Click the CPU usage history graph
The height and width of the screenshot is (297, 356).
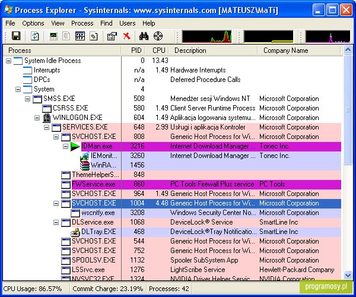(x=207, y=37)
